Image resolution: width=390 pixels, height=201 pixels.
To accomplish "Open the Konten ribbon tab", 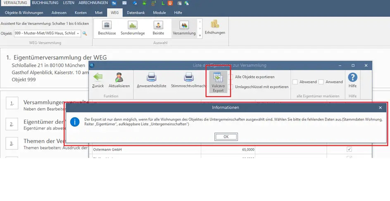I will point(81,13).
